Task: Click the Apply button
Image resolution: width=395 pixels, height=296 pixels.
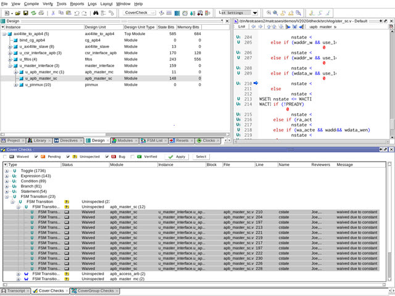Action: point(178,157)
